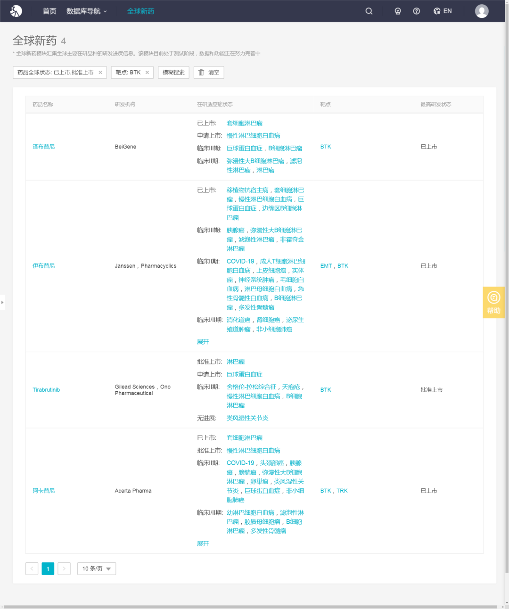
Task: Open 巨球蛋白血症 under 申请上市 for Tirabrutinib
Action: [245, 374]
